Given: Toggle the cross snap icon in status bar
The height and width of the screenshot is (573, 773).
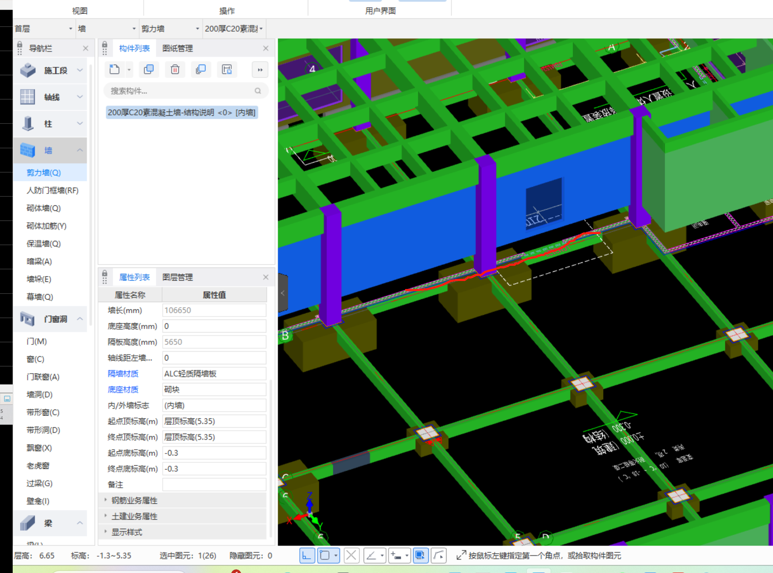Looking at the screenshot, I should pos(351,555).
